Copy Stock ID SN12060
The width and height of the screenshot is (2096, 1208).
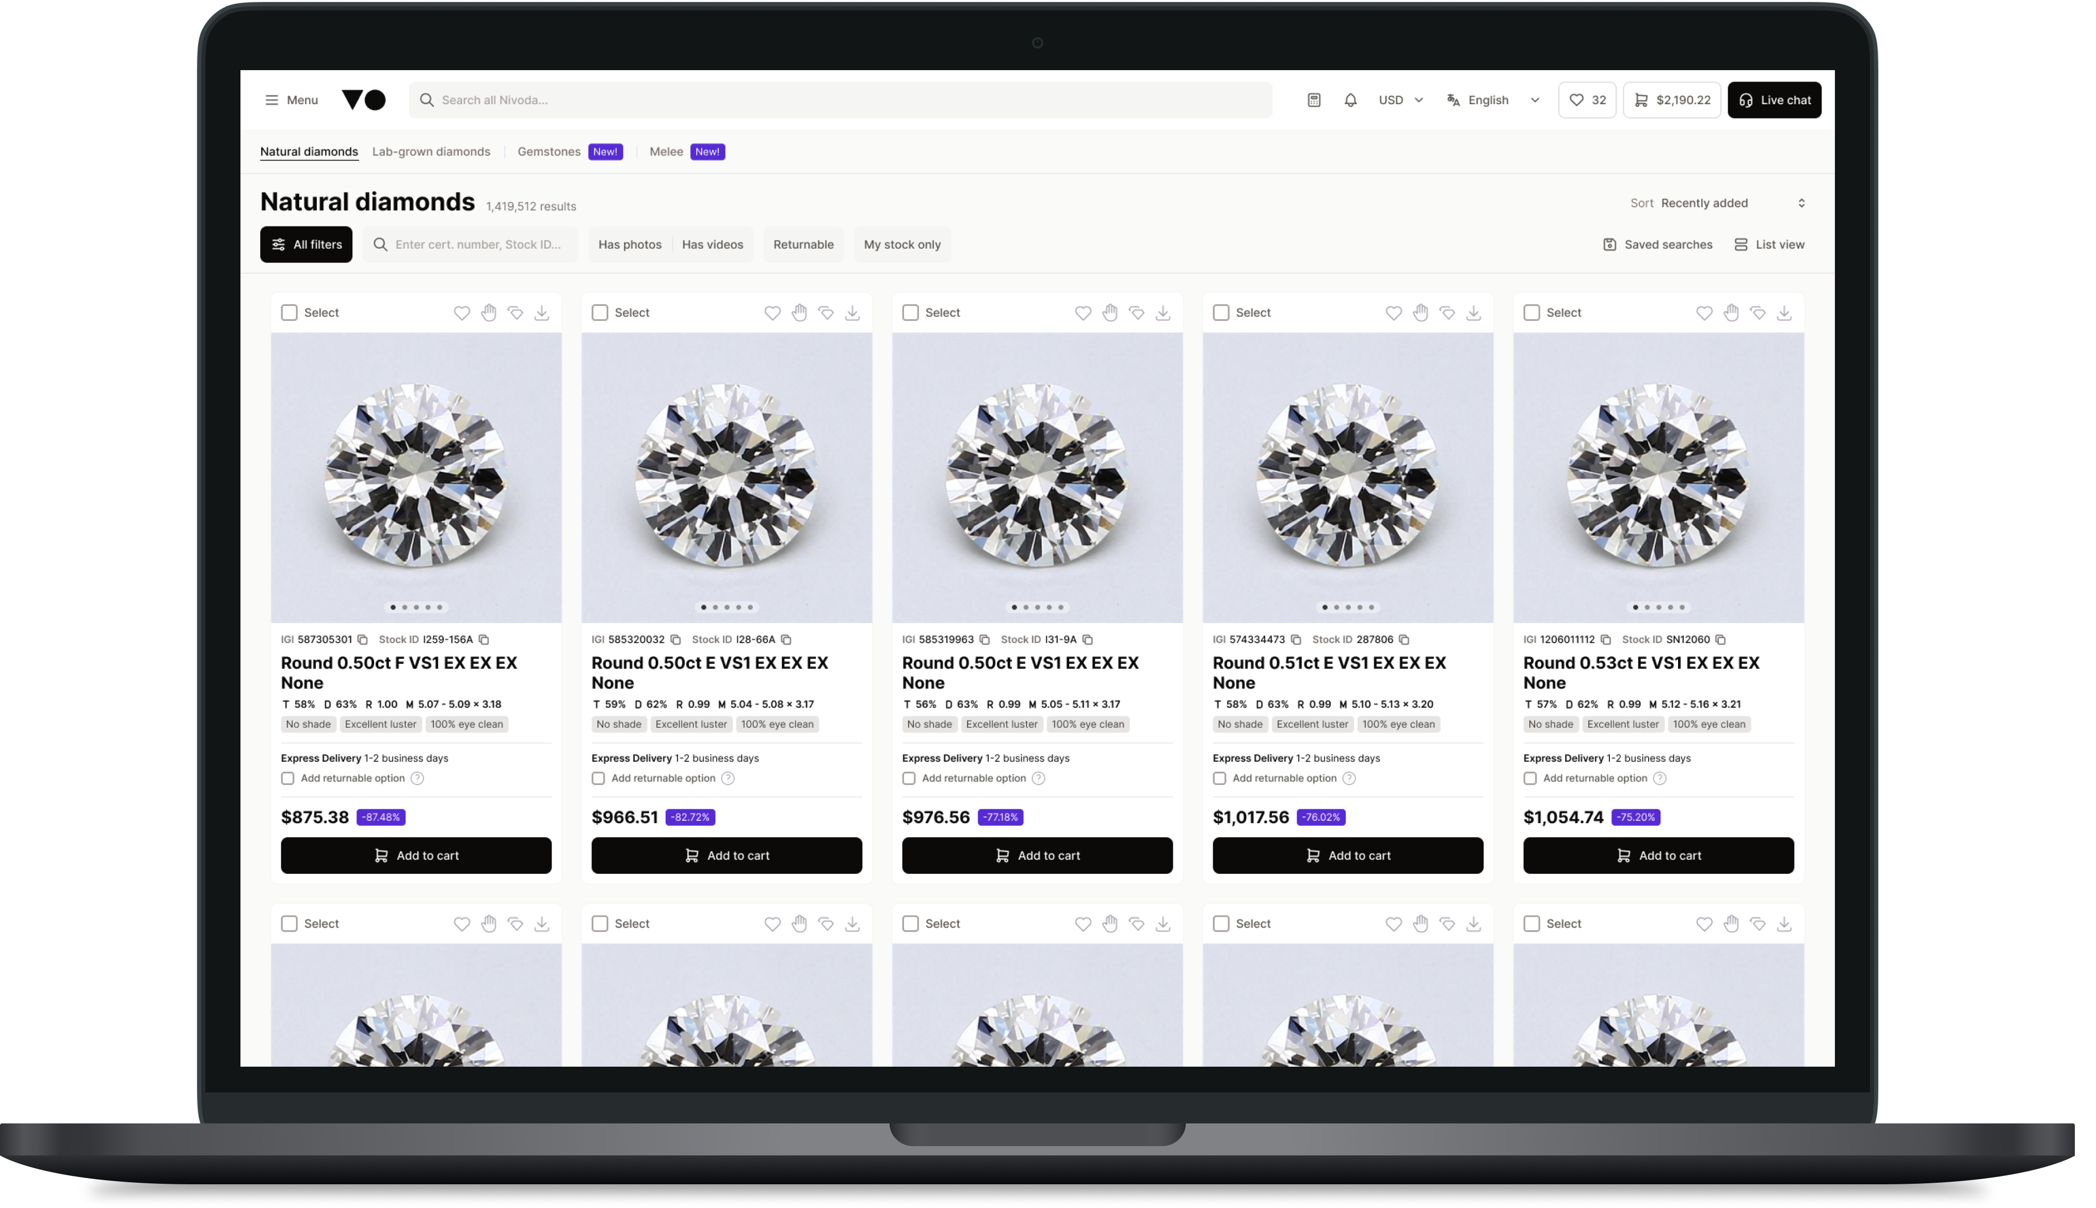pos(1721,640)
